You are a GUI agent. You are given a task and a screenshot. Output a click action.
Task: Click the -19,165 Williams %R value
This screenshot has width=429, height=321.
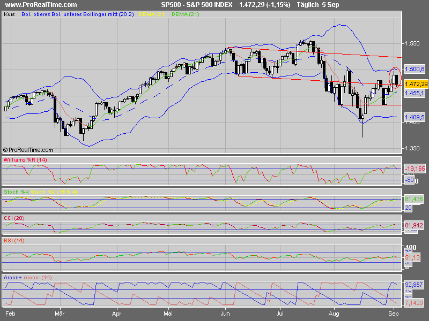(x=415, y=169)
